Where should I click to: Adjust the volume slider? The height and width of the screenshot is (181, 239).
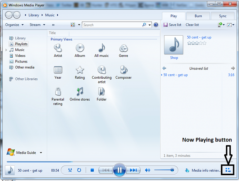pyautogui.click(x=164, y=170)
